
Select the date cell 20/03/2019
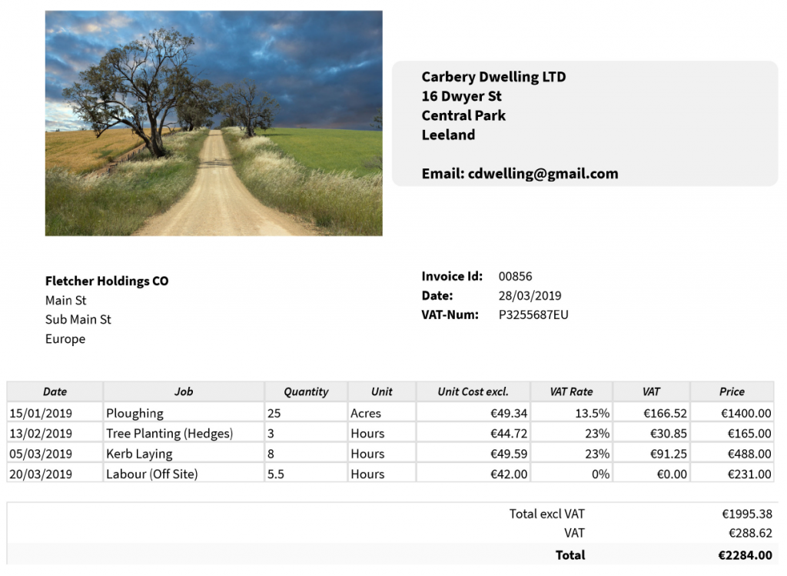(x=55, y=474)
